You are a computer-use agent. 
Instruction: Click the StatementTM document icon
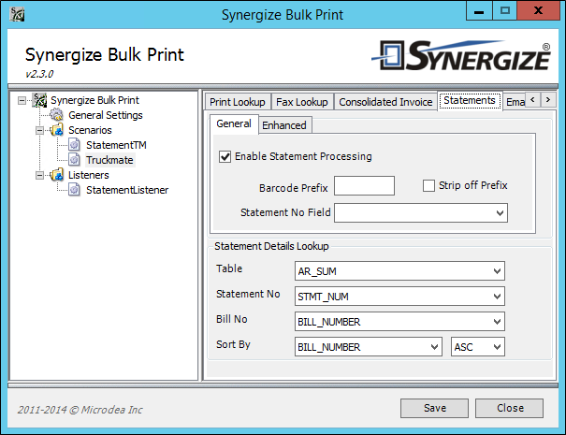pos(74,145)
